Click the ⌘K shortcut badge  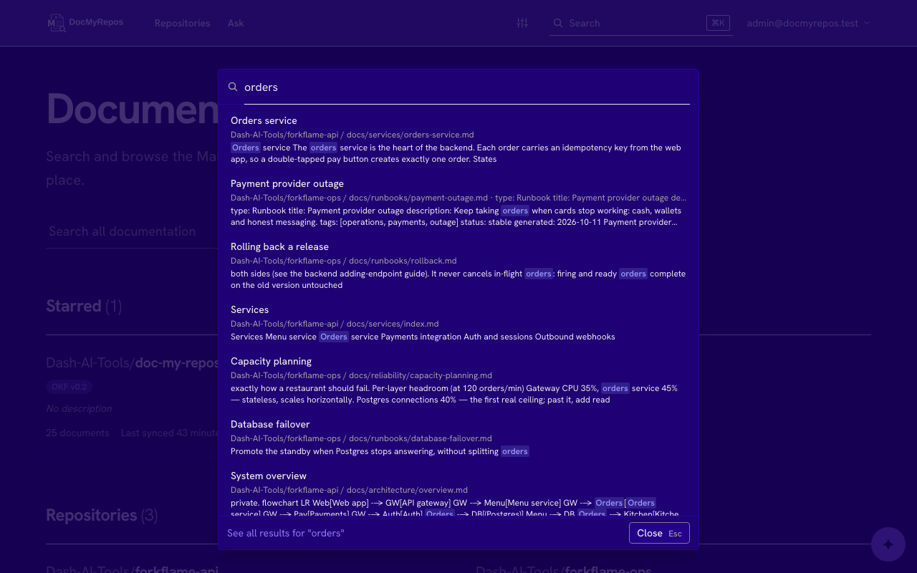pyautogui.click(x=717, y=23)
